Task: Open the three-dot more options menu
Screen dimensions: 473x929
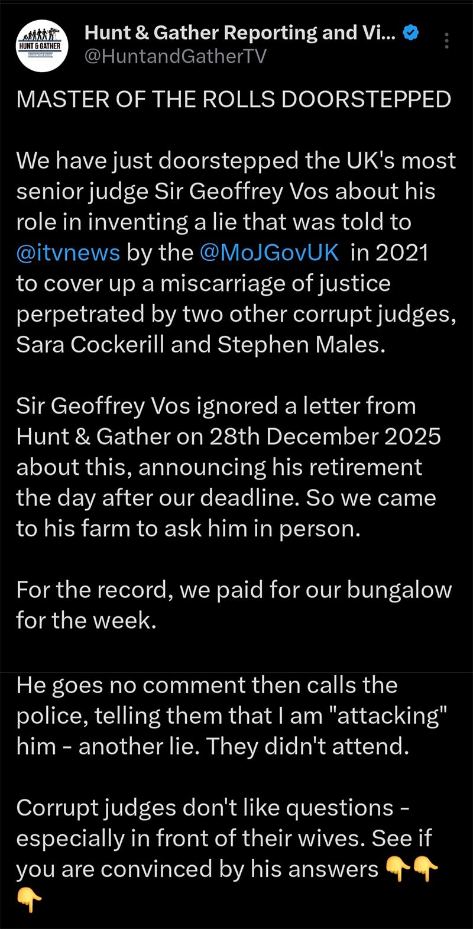Action: tap(446, 40)
